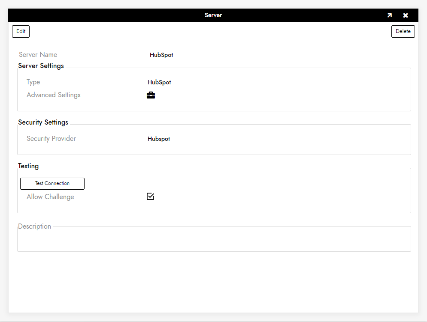This screenshot has height=322, width=427.
Task: Close the Server dialog with X icon
Action: (x=406, y=15)
